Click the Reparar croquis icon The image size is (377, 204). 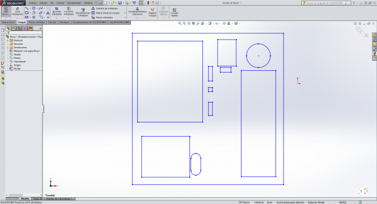coord(153,12)
